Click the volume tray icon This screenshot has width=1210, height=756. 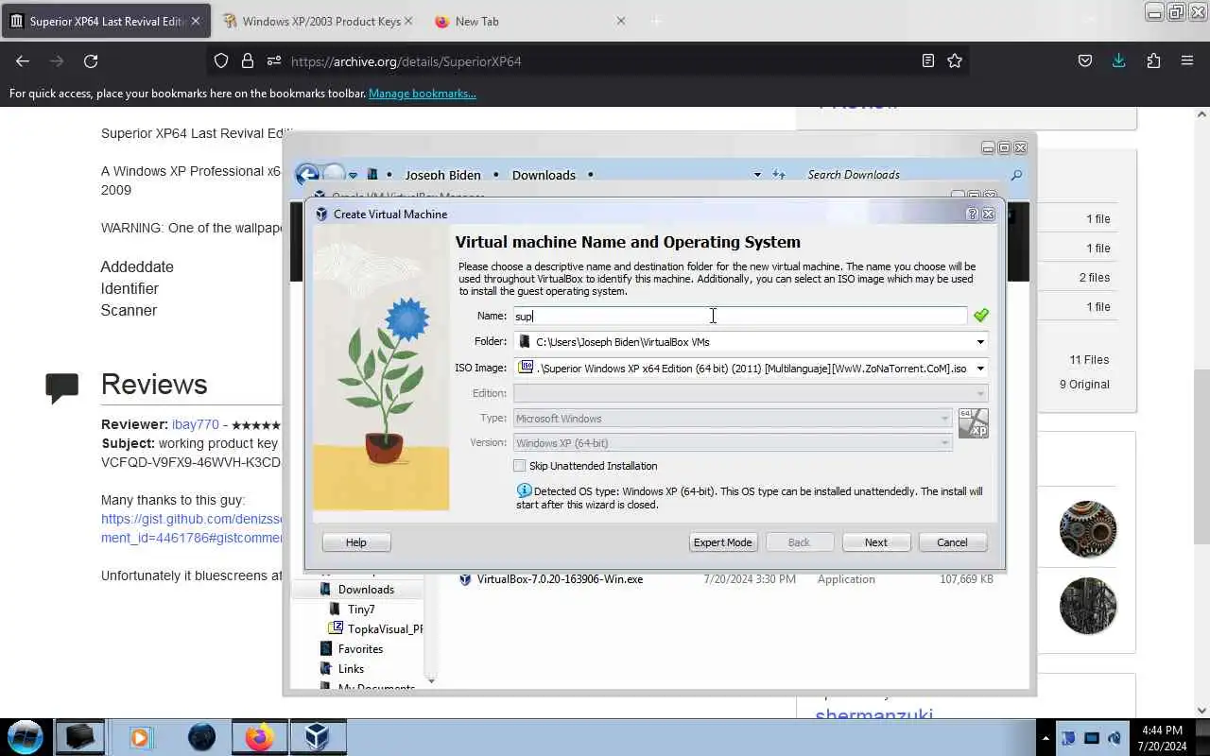point(1115,738)
